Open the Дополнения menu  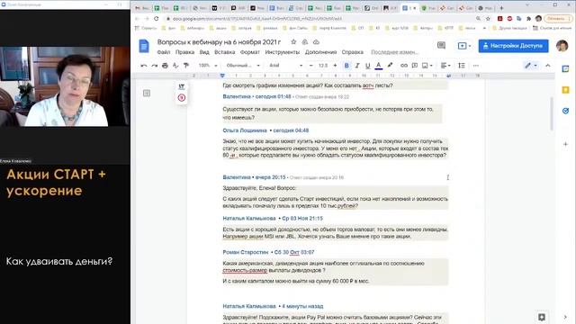tap(320, 52)
